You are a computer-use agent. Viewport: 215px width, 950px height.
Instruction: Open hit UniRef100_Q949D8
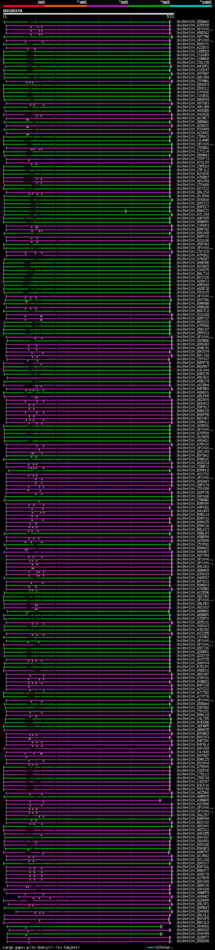(x=192, y=911)
